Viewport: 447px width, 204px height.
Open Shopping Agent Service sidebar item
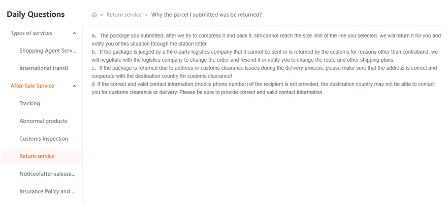click(x=48, y=51)
